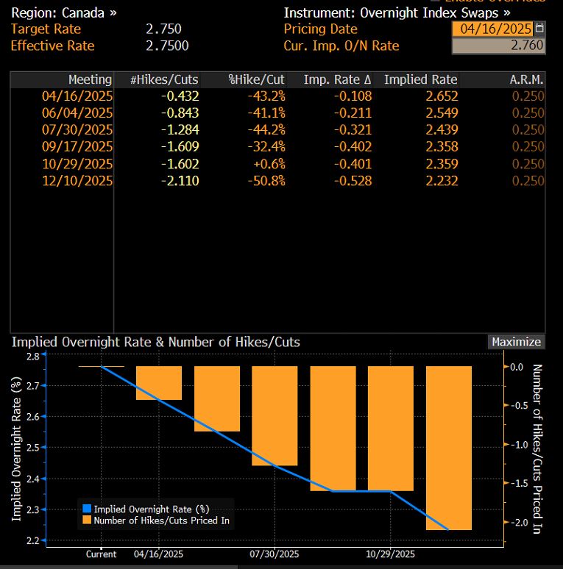Open the Region: Canada selector
The image size is (563, 569).
click(64, 13)
